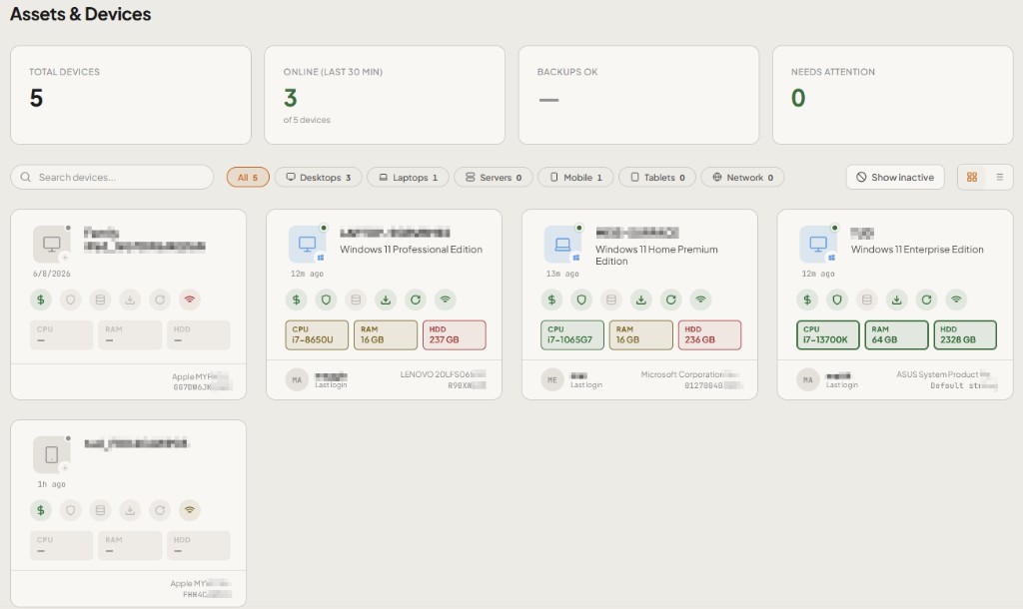Viewport: 1023px width, 609px height.
Task: Click the laptop device icon on Windows 11 Home Premium card
Action: pos(563,244)
